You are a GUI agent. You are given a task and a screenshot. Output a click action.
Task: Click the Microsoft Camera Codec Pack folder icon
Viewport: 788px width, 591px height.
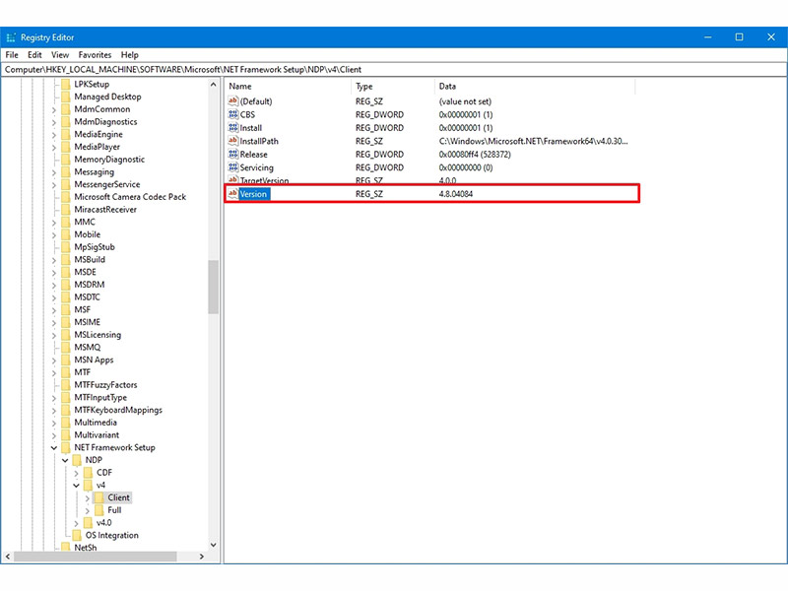click(x=66, y=197)
